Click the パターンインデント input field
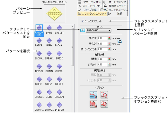The width and height of the screenshot is (167, 117). (102, 49)
